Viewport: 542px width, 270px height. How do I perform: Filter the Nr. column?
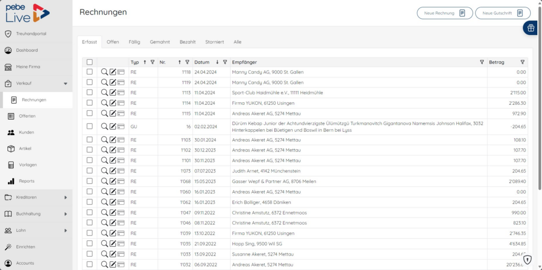[x=187, y=62]
